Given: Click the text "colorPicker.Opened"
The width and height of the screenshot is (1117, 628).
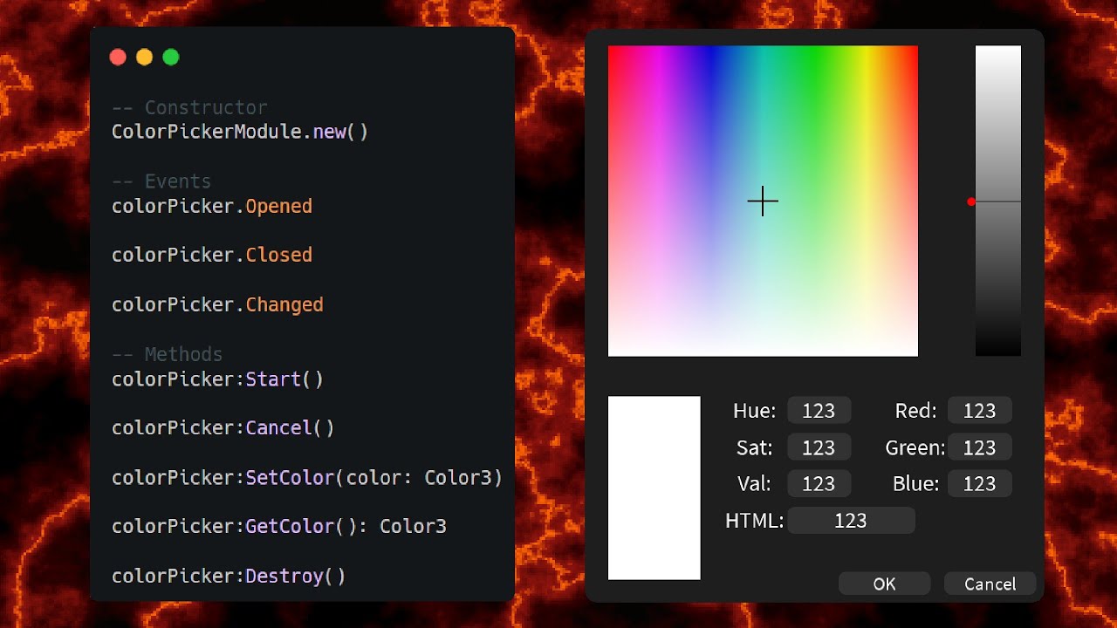Looking at the screenshot, I should pos(212,206).
